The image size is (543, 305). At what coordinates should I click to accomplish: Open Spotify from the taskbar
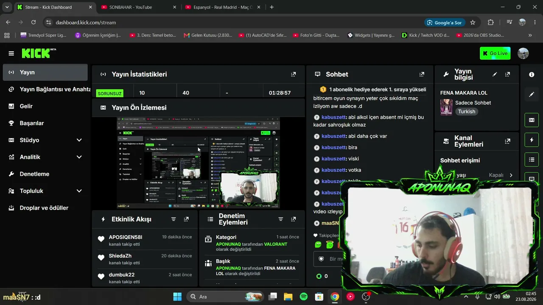coord(304,297)
